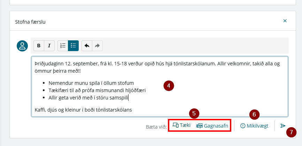This screenshot has height=146, width=302.
Task: Send the post with the paper plane icon
Action: (x=283, y=126)
